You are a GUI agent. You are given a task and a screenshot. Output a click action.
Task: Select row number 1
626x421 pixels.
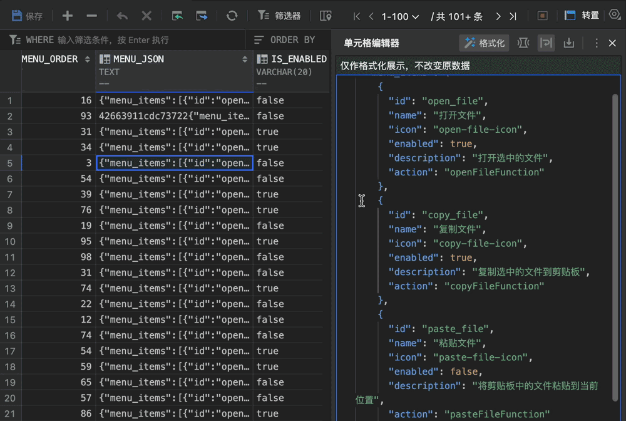click(x=9, y=101)
